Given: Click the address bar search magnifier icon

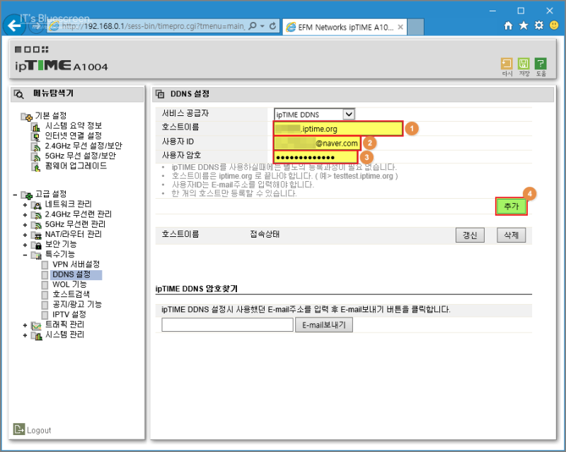Looking at the screenshot, I should coord(253,26).
